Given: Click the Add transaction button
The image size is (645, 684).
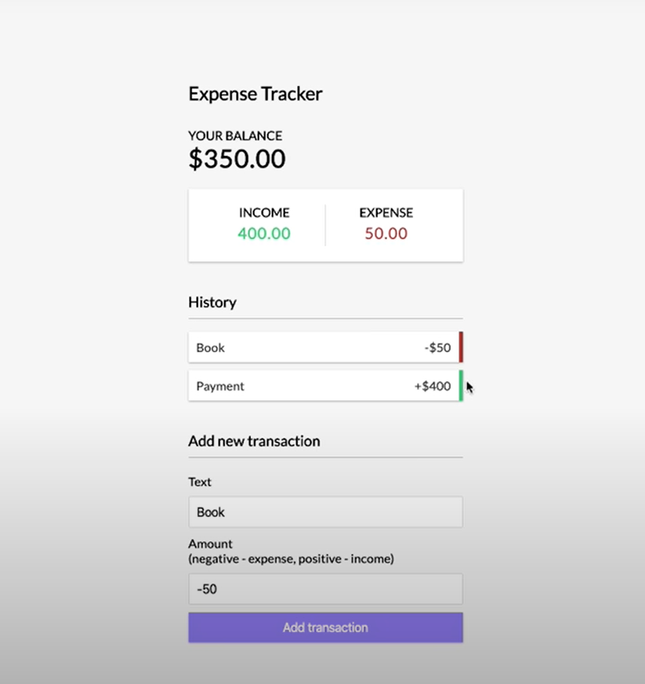Looking at the screenshot, I should coord(325,628).
